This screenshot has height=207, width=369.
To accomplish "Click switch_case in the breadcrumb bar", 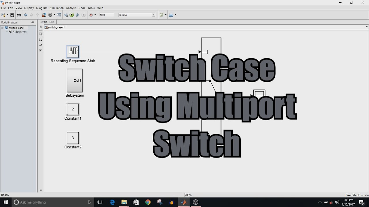I will [55, 27].
